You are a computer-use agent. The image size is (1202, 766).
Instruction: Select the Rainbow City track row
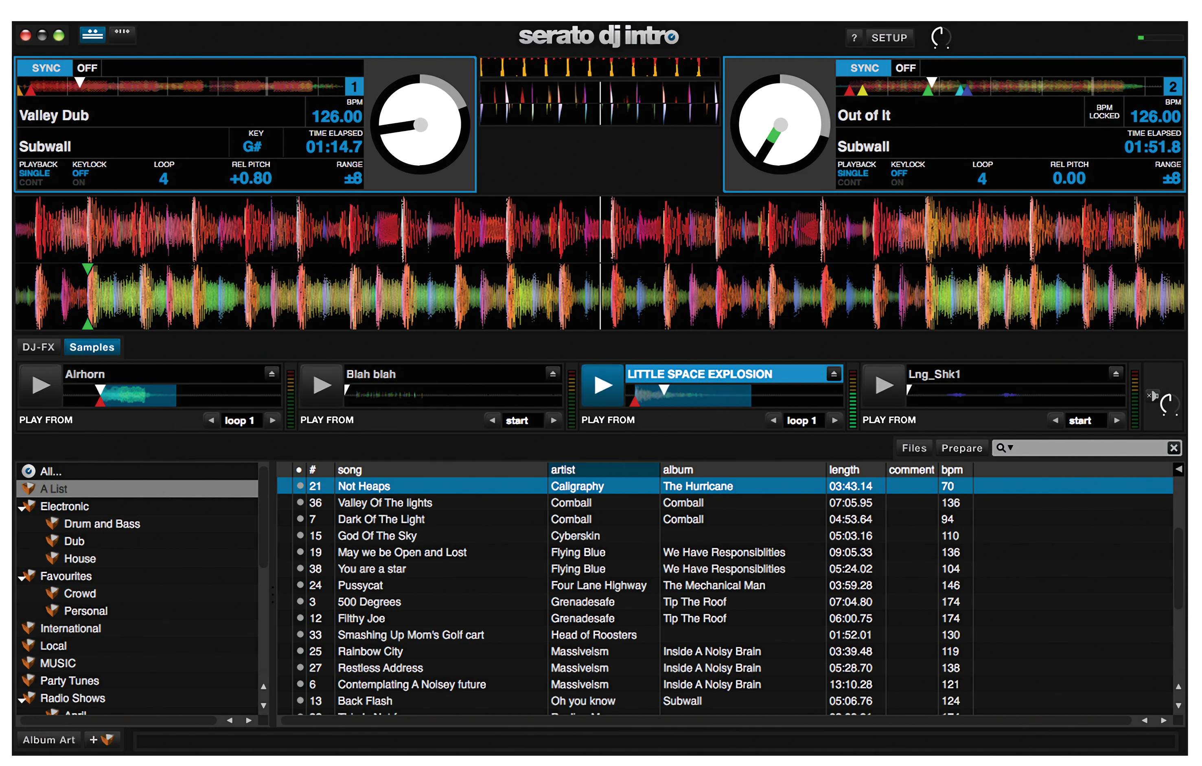pyautogui.click(x=725, y=651)
